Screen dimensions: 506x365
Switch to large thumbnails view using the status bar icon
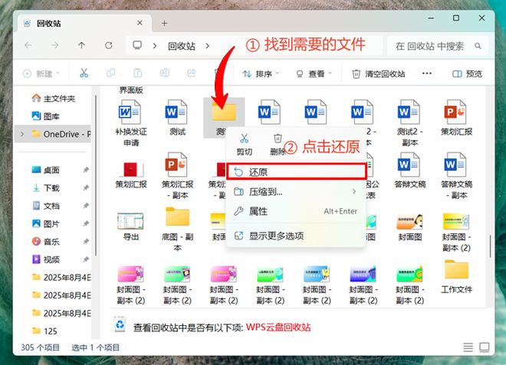pos(484,347)
